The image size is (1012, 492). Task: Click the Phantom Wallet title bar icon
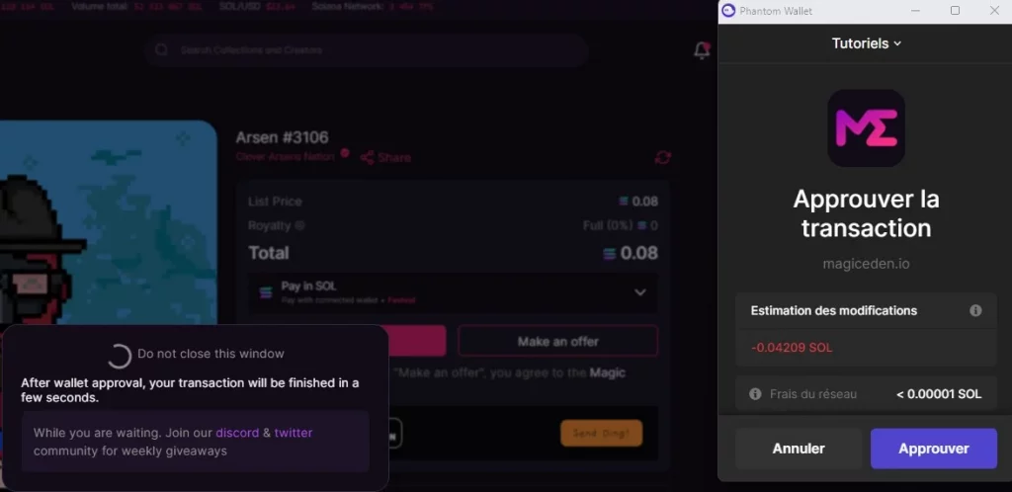[729, 11]
